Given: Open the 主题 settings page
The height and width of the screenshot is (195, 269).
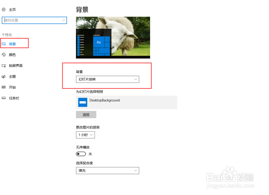Looking at the screenshot, I should pos(12,76).
